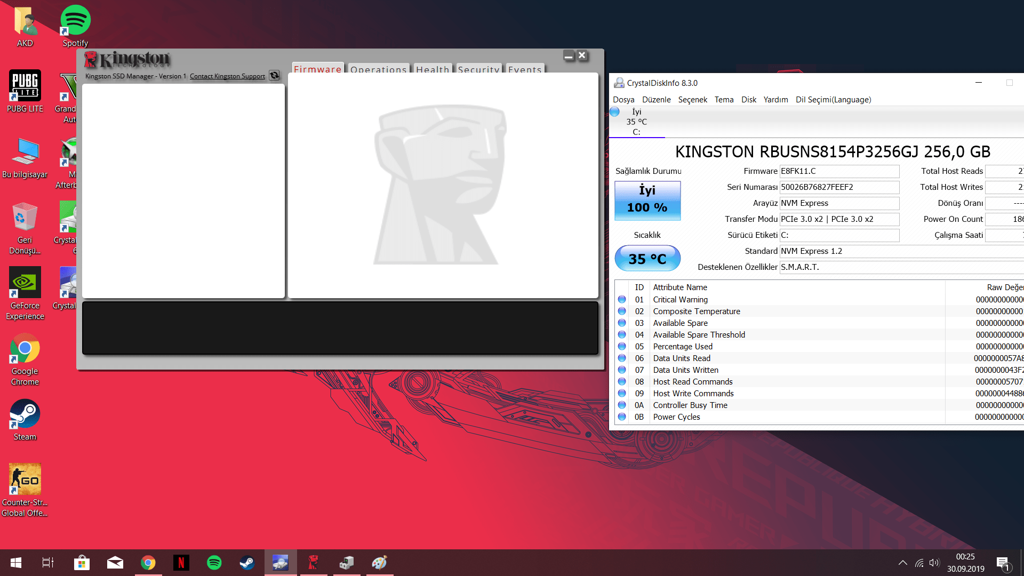
Task: Open the Microsoft Store taskbar icon
Action: tap(82, 563)
